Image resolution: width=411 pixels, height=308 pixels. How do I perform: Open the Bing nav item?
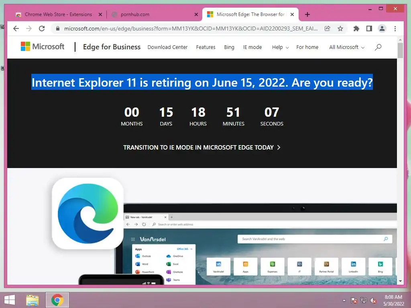coord(229,47)
